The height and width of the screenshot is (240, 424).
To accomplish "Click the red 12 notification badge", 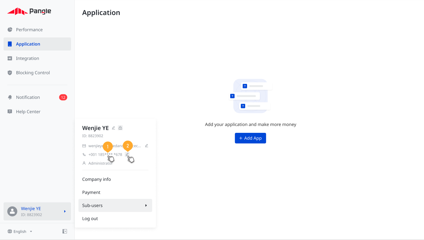I will point(63,97).
